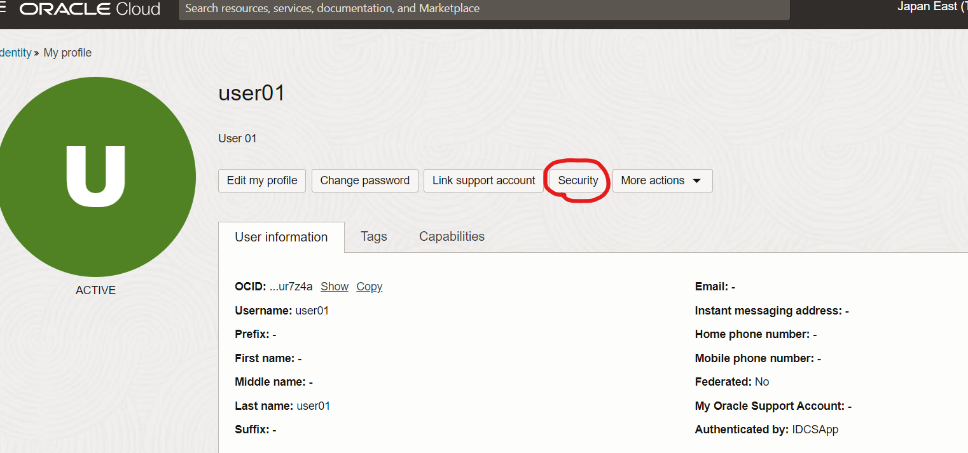
Task: Click the truncated OCID value ...ur7z4a
Action: pyautogui.click(x=291, y=287)
